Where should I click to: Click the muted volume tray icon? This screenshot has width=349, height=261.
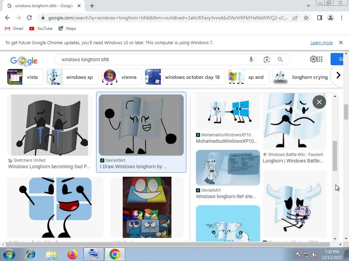point(315,255)
